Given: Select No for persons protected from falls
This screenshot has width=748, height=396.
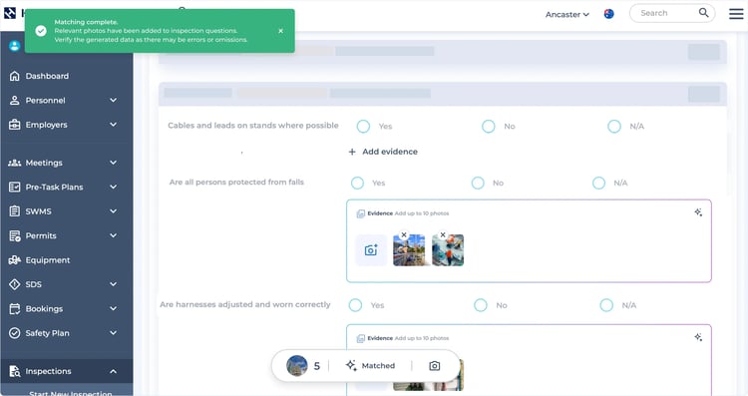Looking at the screenshot, I should pos(478,184).
